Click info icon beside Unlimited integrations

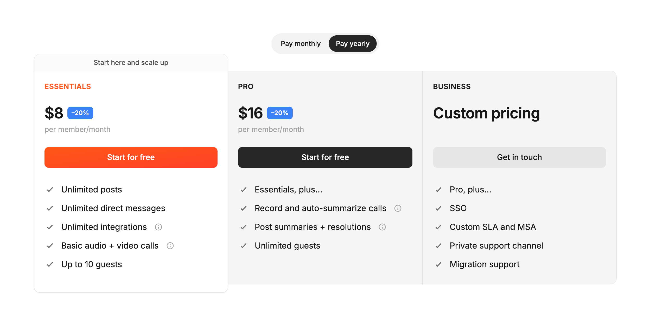click(x=158, y=227)
